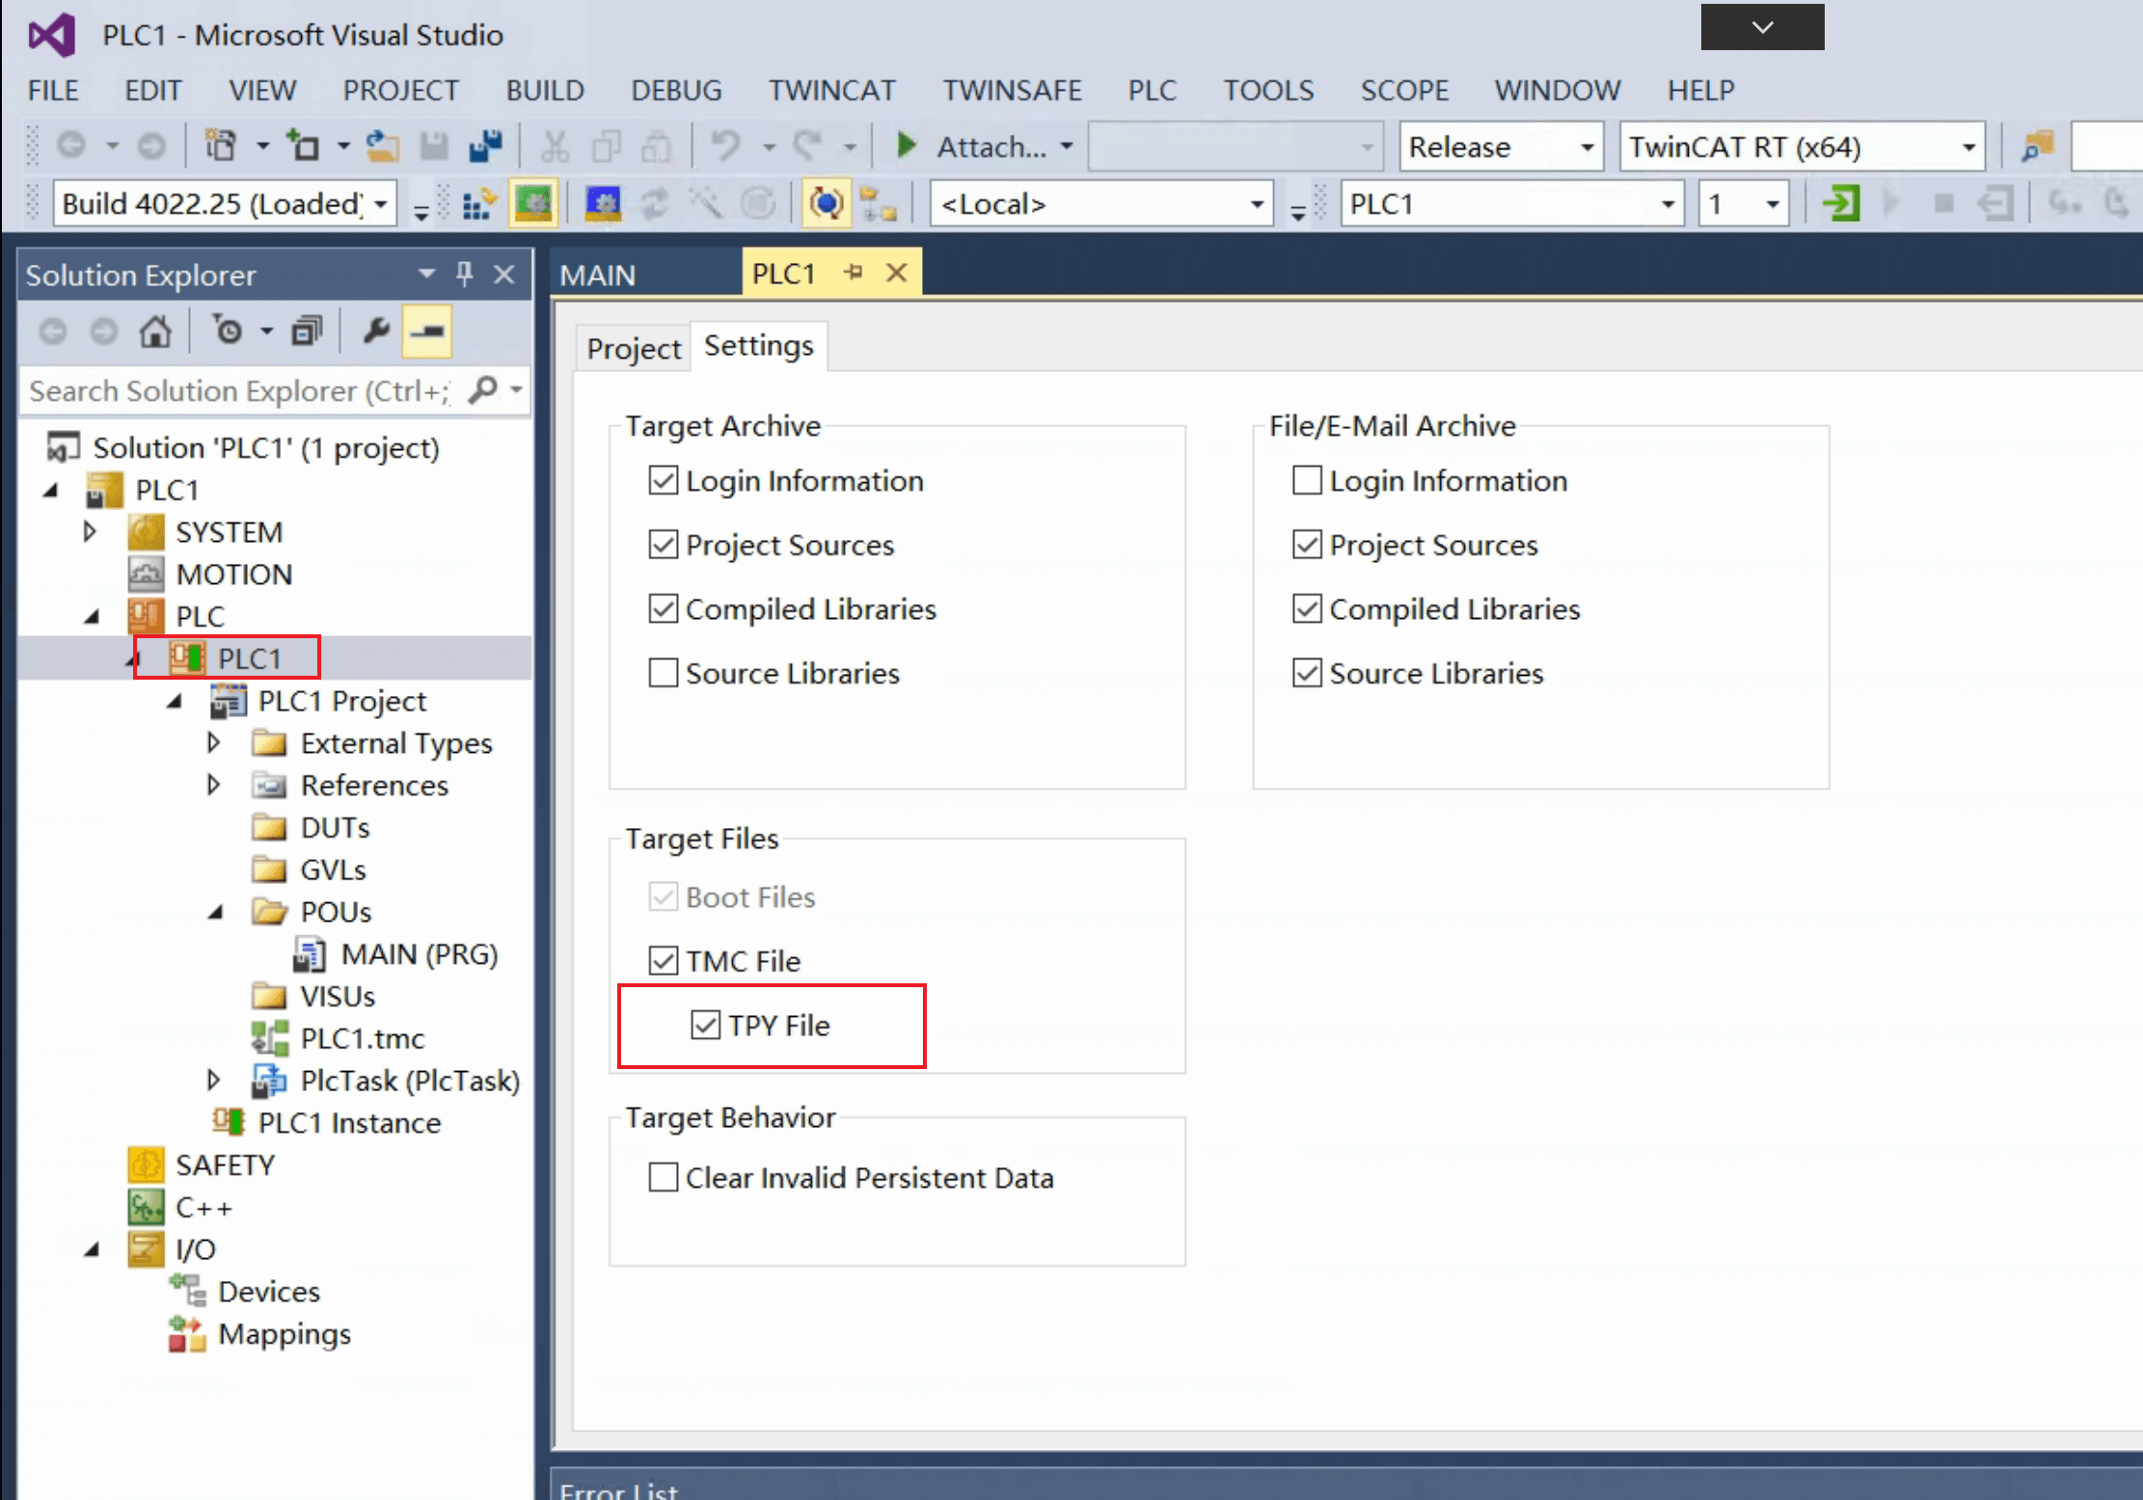
Task: Open the TWINCAT menu
Action: (831, 90)
